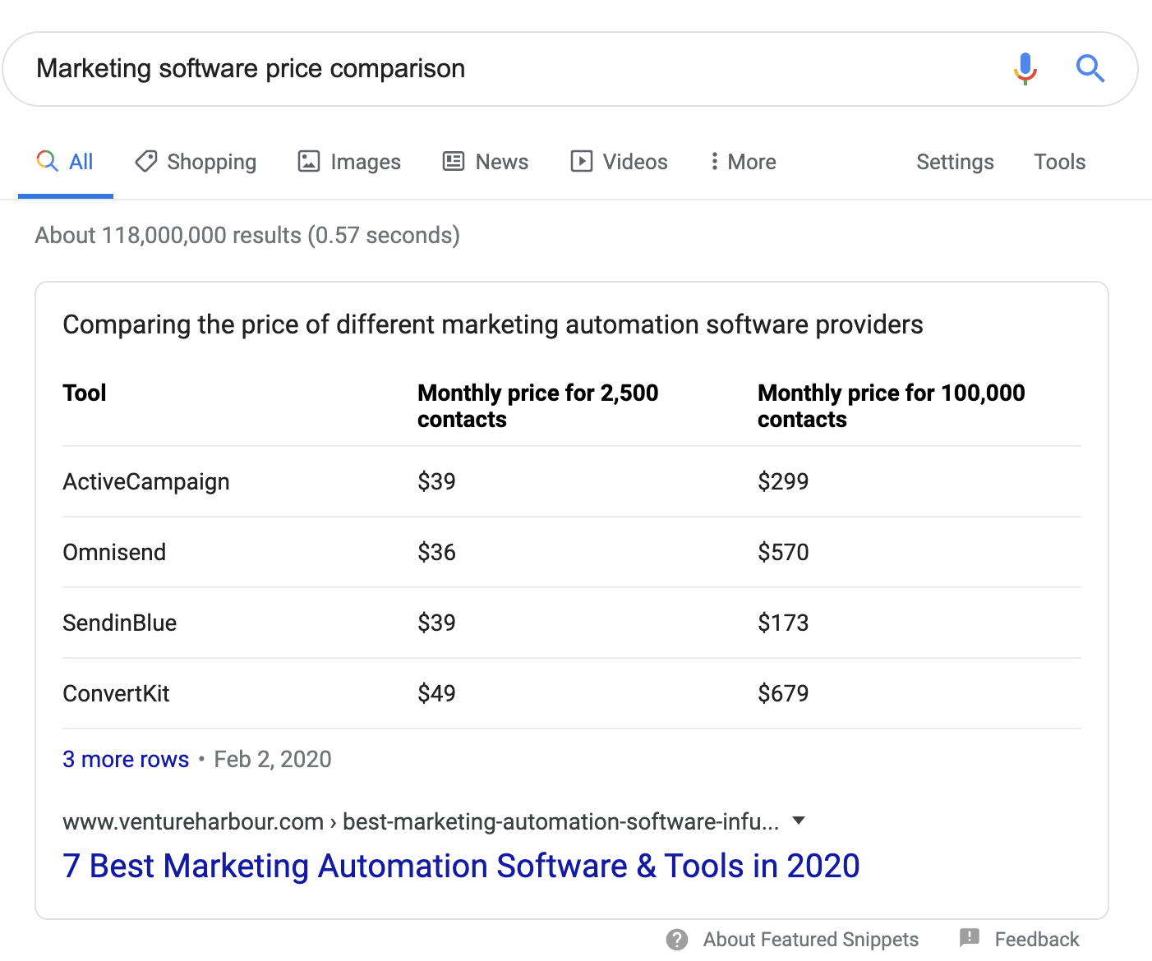Click the question mark help icon
1152x961 pixels.
(677, 940)
